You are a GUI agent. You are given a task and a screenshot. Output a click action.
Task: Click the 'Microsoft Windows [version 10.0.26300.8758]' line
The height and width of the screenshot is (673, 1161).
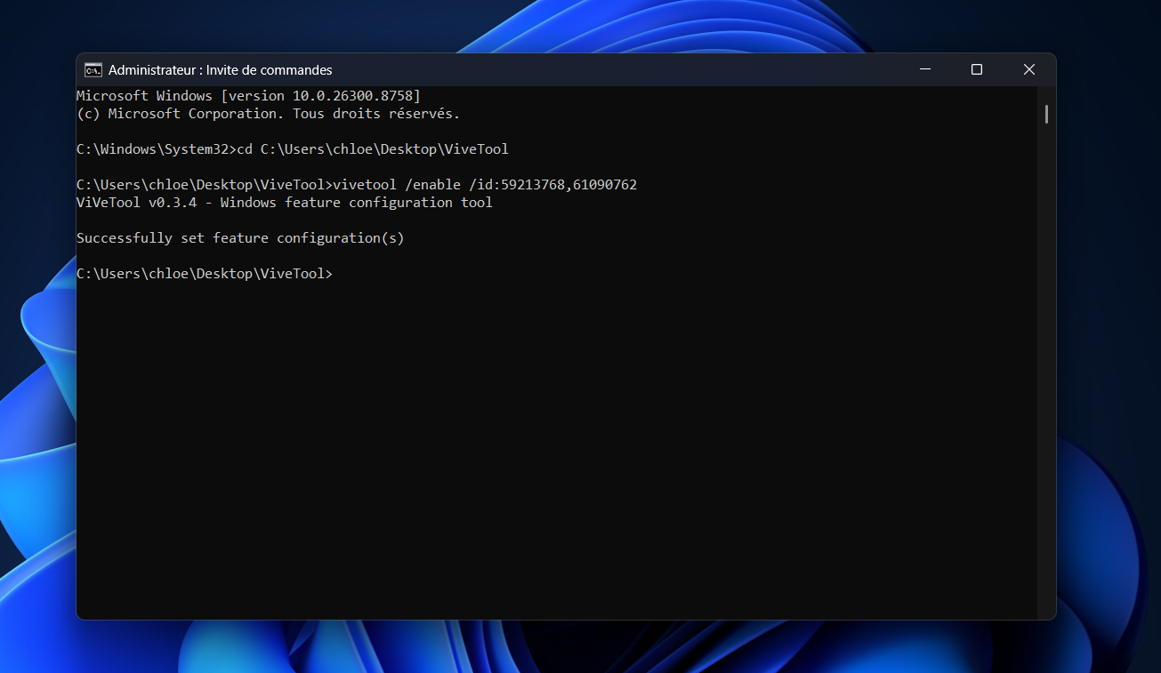(x=248, y=95)
